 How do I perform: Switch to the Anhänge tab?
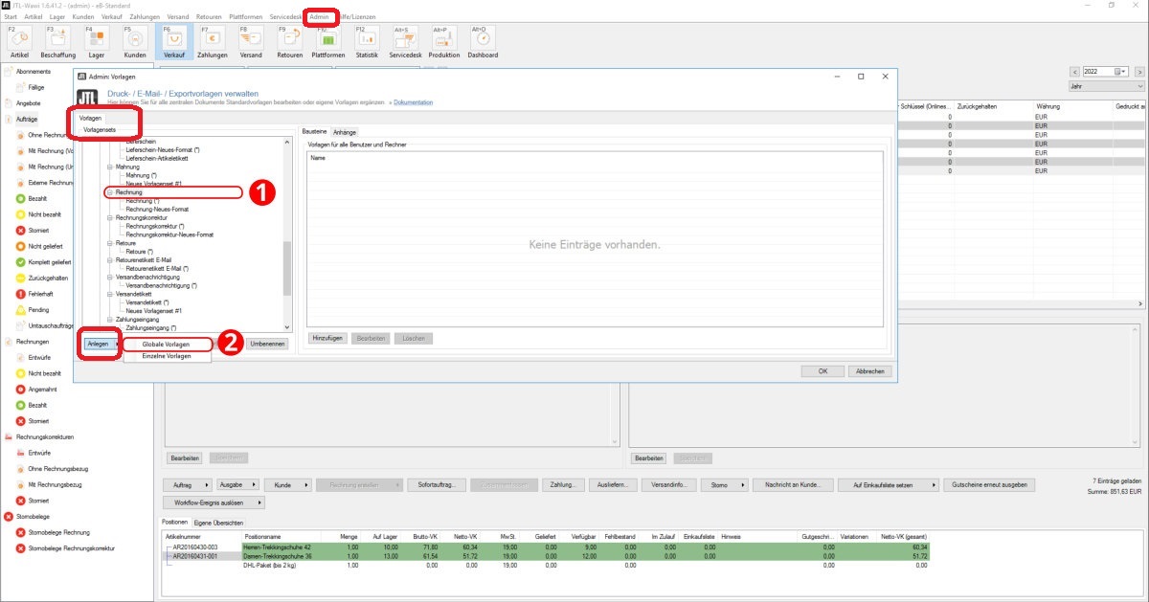click(x=345, y=131)
